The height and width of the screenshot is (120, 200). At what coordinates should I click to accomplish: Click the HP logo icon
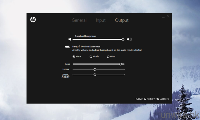point(33,20)
